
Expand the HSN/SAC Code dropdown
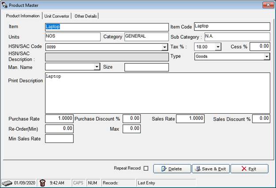click(x=165, y=47)
